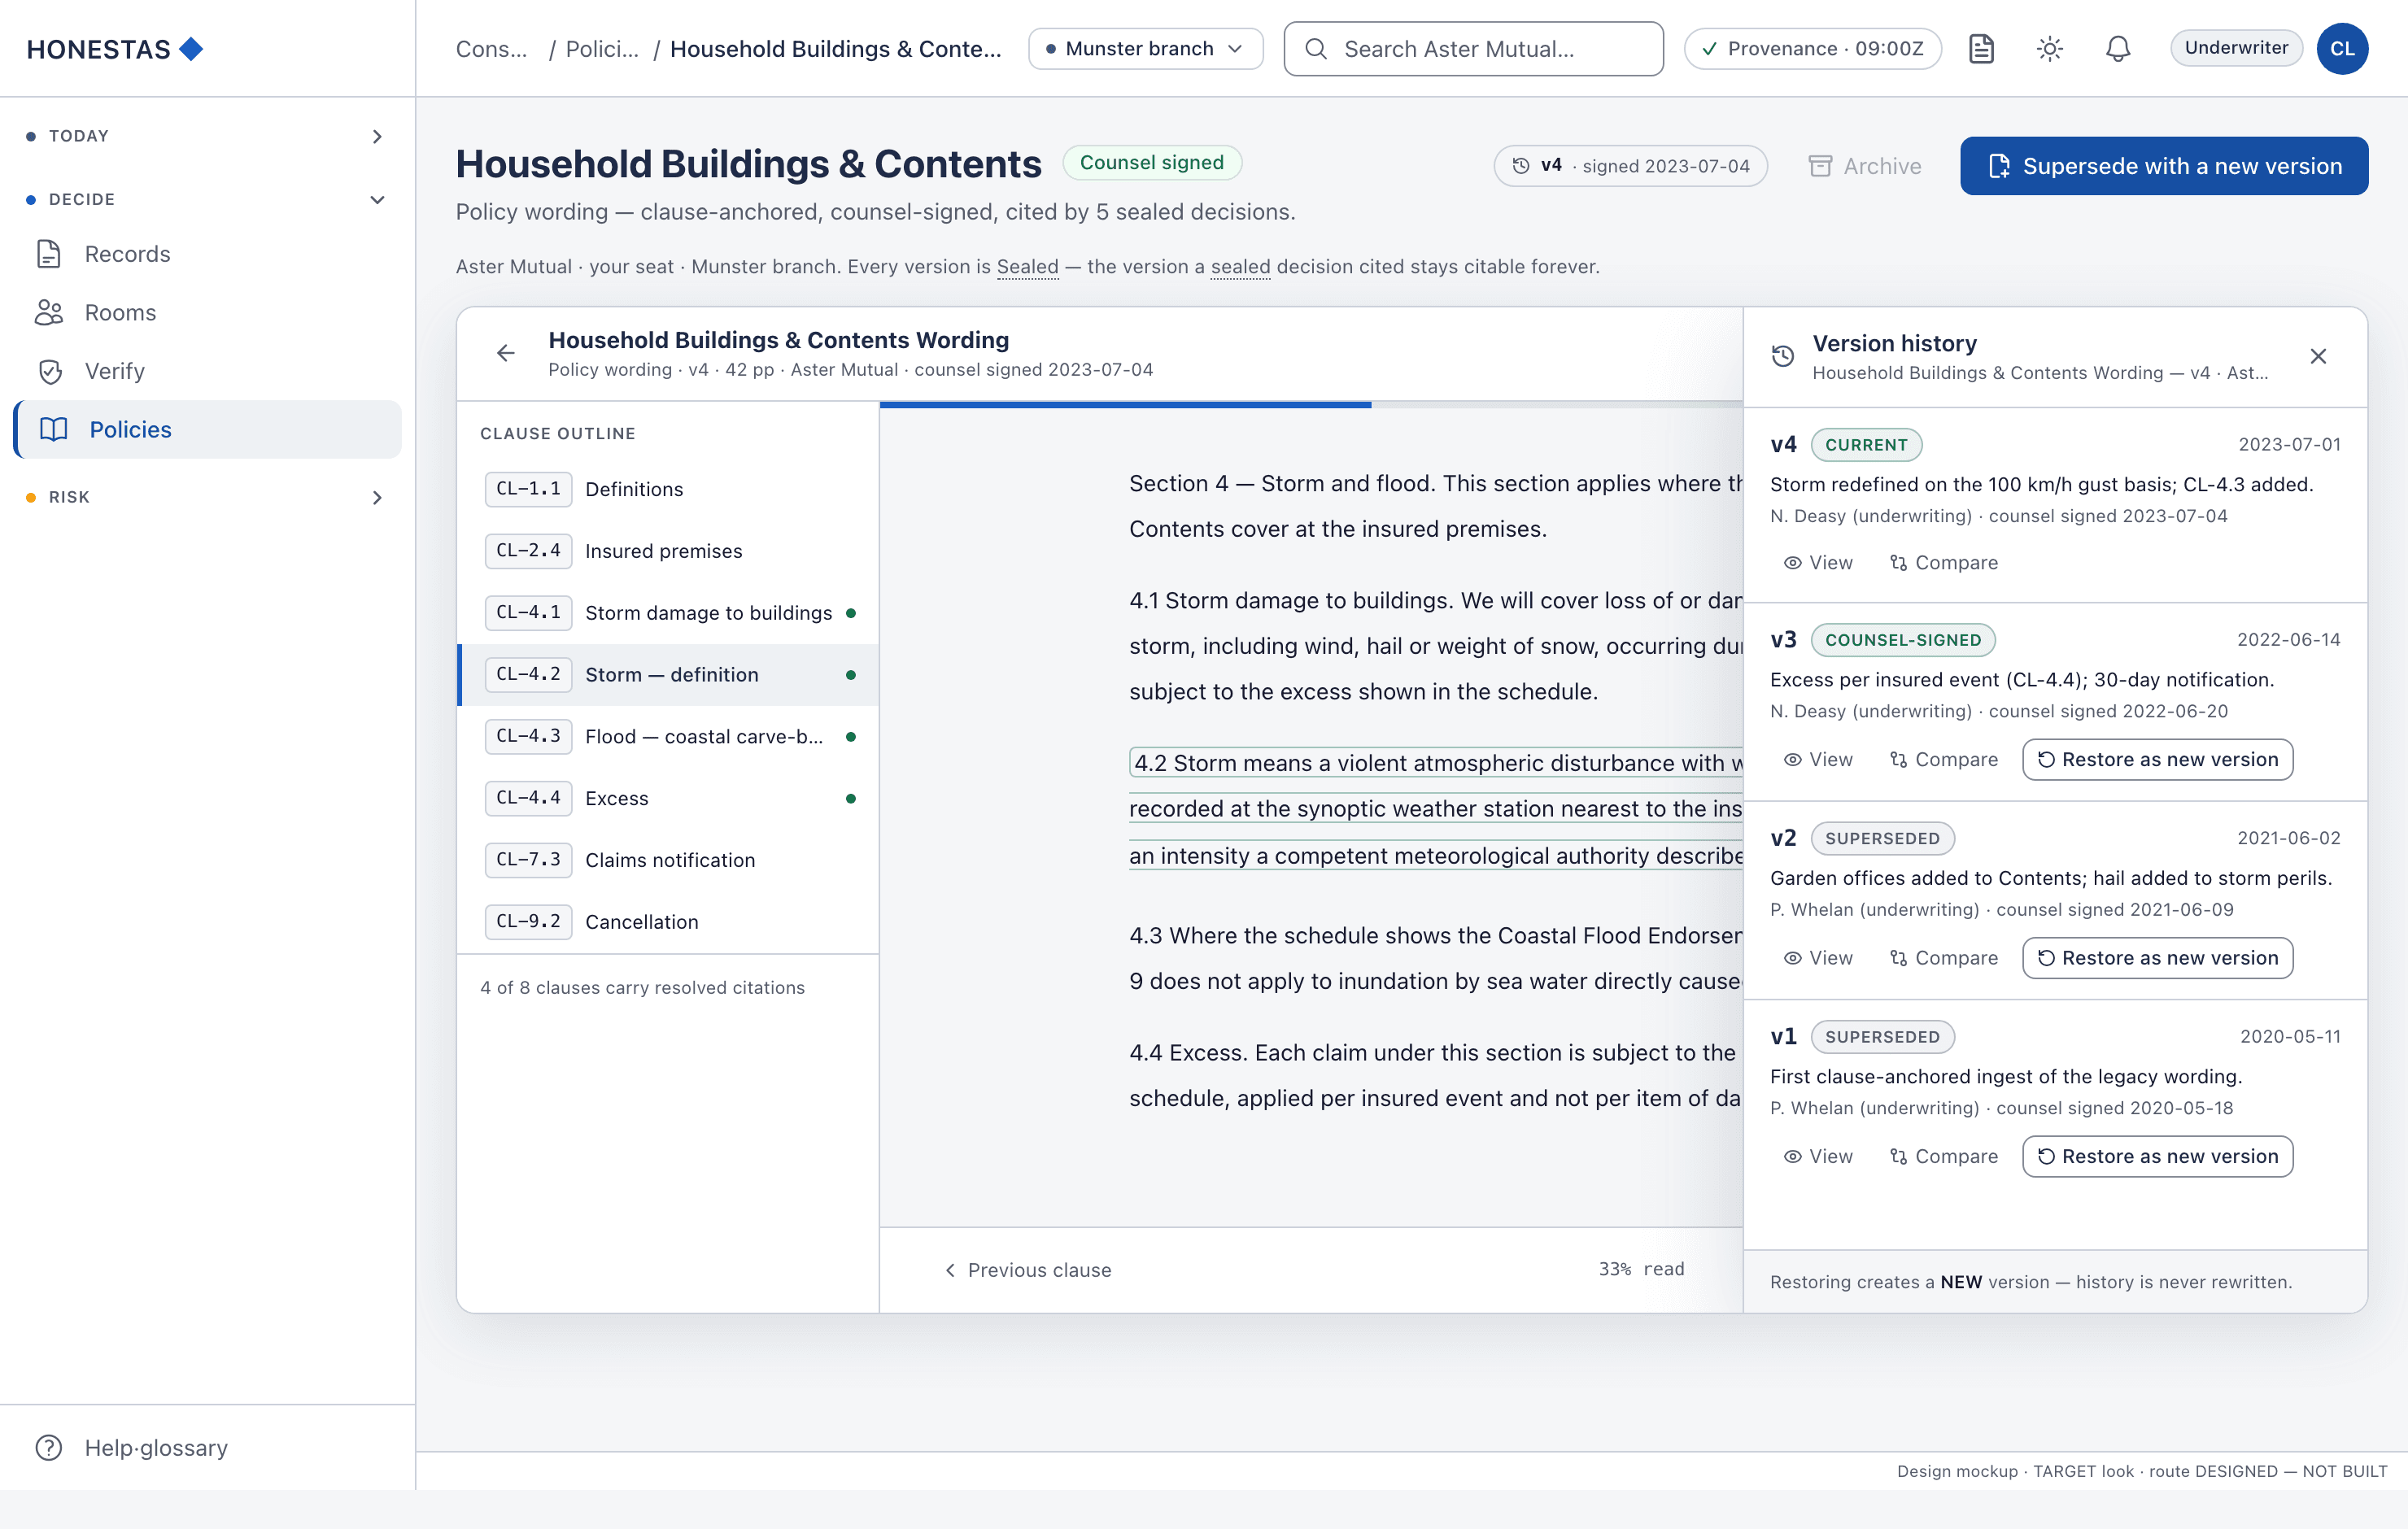Compare version v4
The width and height of the screenshot is (2408, 1529).
1943,563
